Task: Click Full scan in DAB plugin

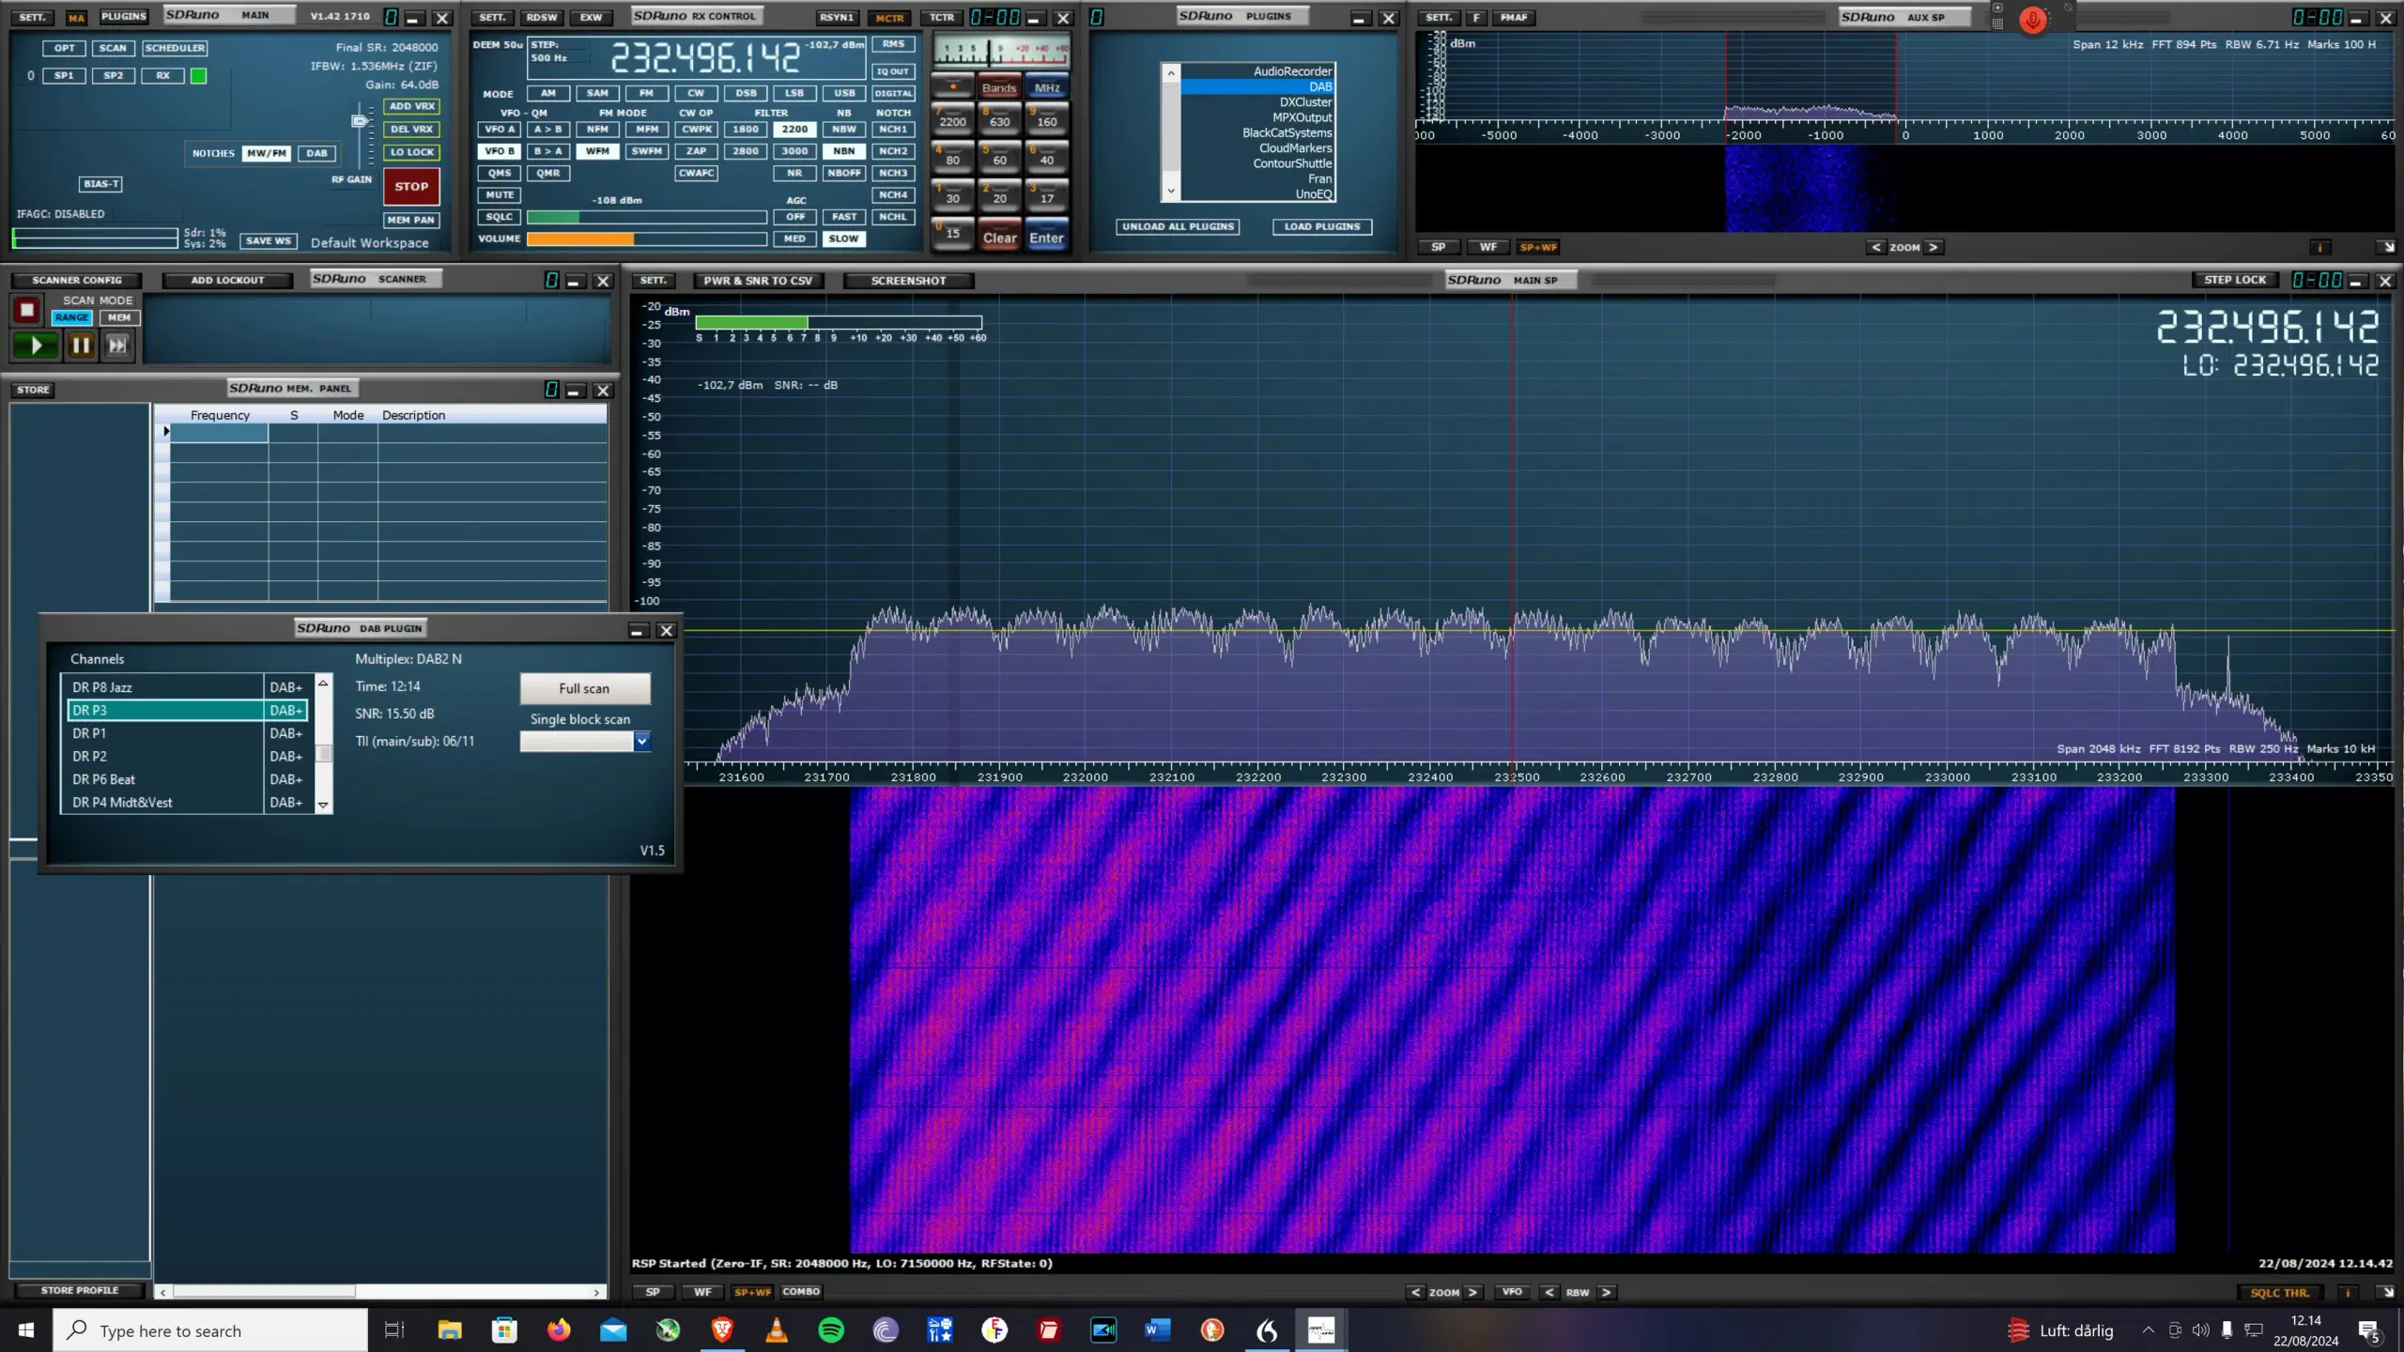Action: (585, 688)
